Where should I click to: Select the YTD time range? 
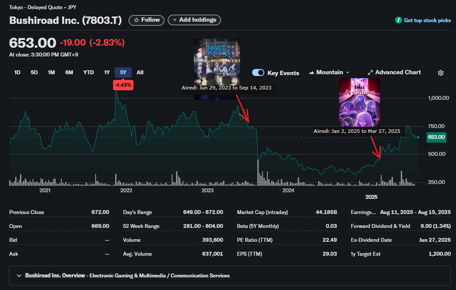pyautogui.click(x=89, y=72)
